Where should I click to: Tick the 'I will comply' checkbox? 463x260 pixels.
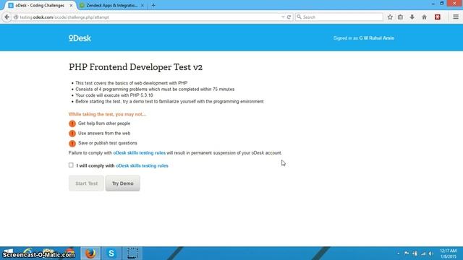point(71,165)
